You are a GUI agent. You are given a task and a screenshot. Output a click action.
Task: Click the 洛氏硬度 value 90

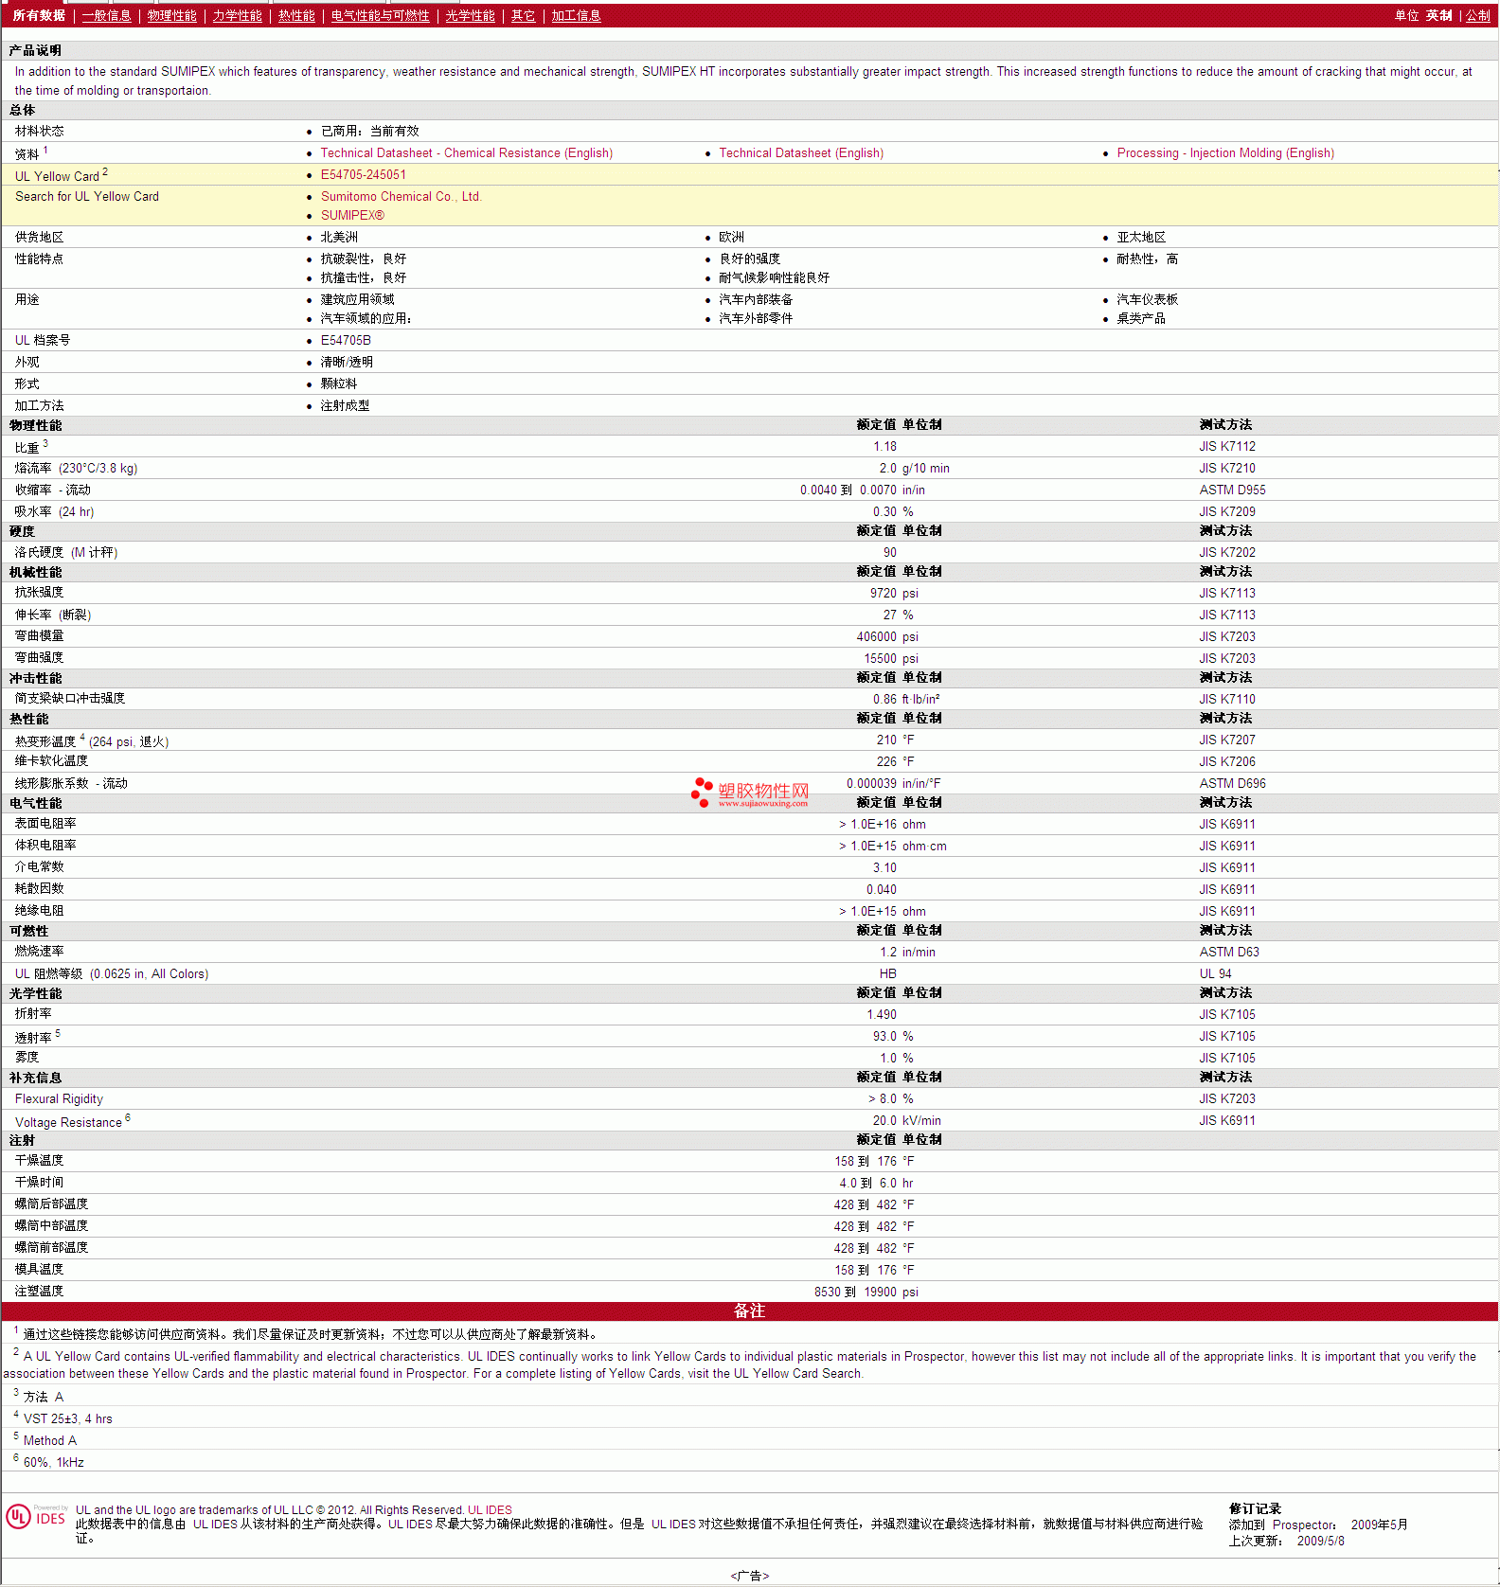pos(890,553)
